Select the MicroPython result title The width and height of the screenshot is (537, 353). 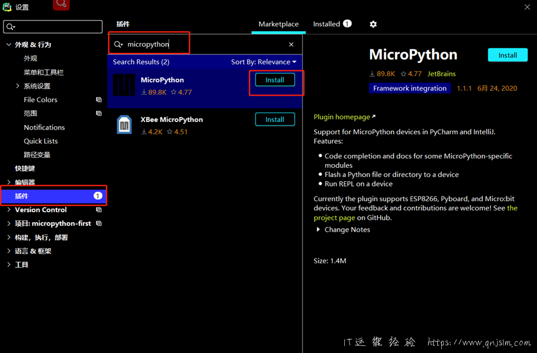point(162,80)
